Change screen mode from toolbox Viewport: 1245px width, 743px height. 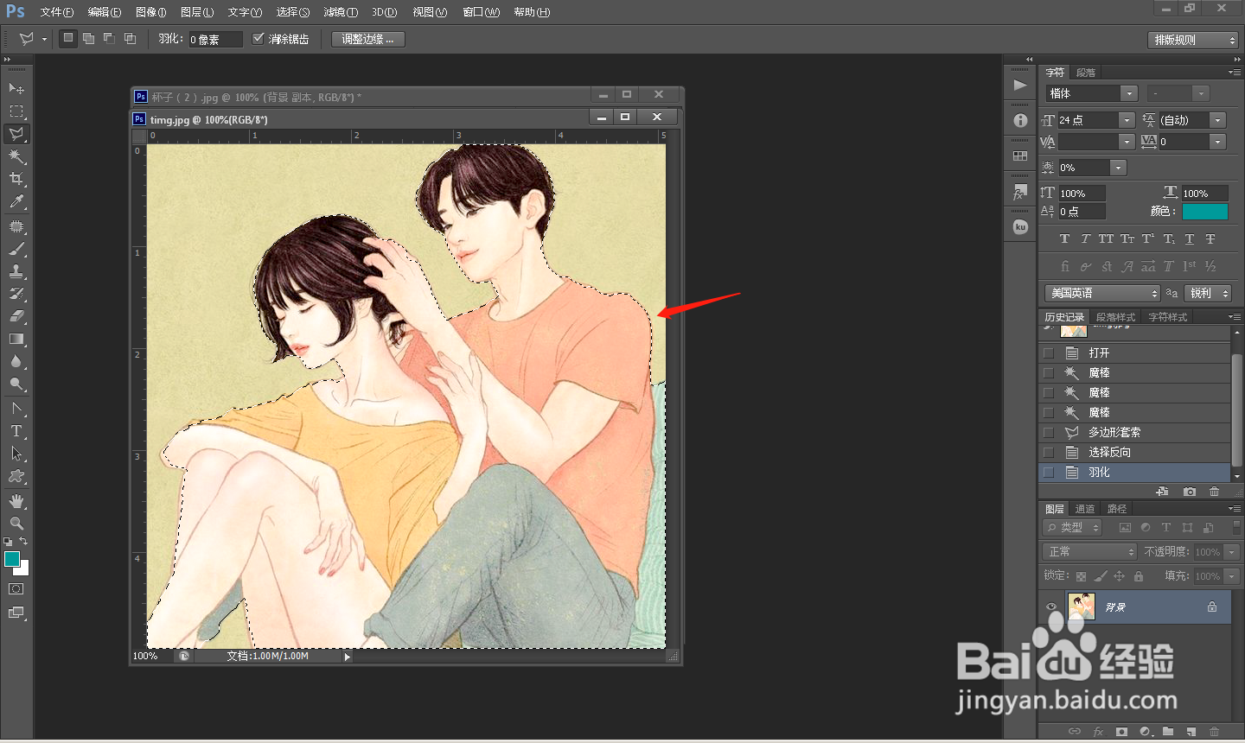[16, 613]
